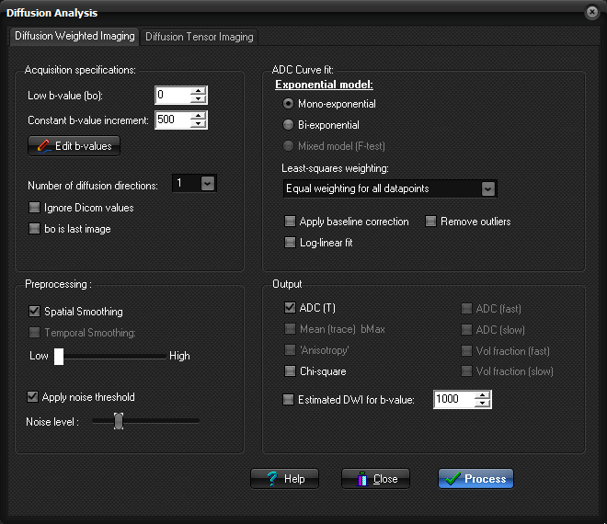Expand the Least-squares weighting dropdown

tap(488, 188)
